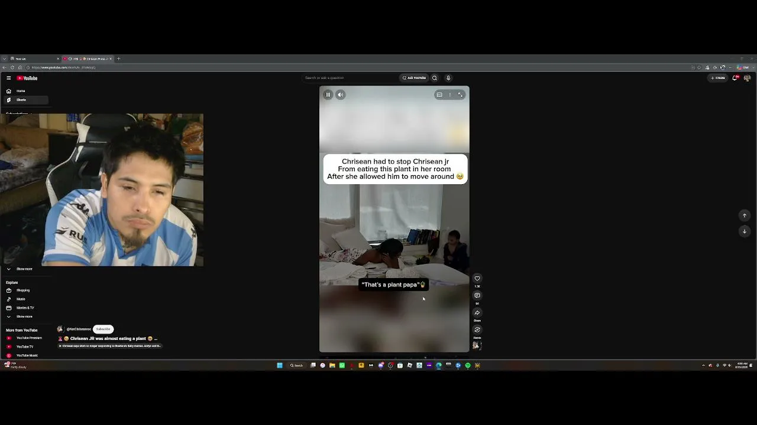The height and width of the screenshot is (425, 757).
Task: Switch to the YouTube Shorts browser tab
Action: (x=89, y=59)
